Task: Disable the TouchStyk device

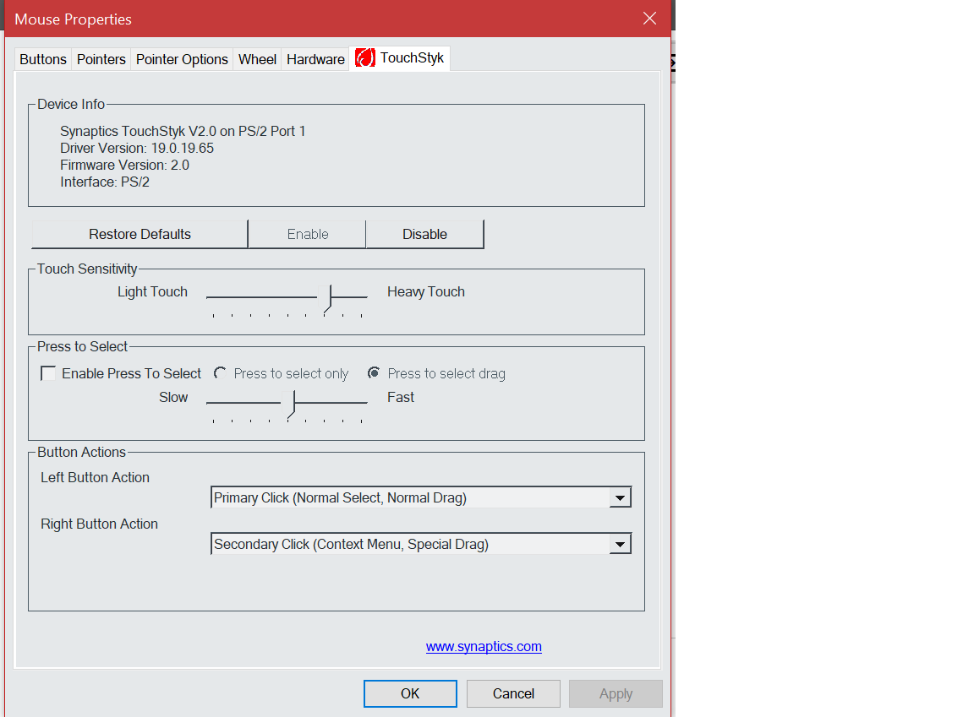Action: point(425,234)
